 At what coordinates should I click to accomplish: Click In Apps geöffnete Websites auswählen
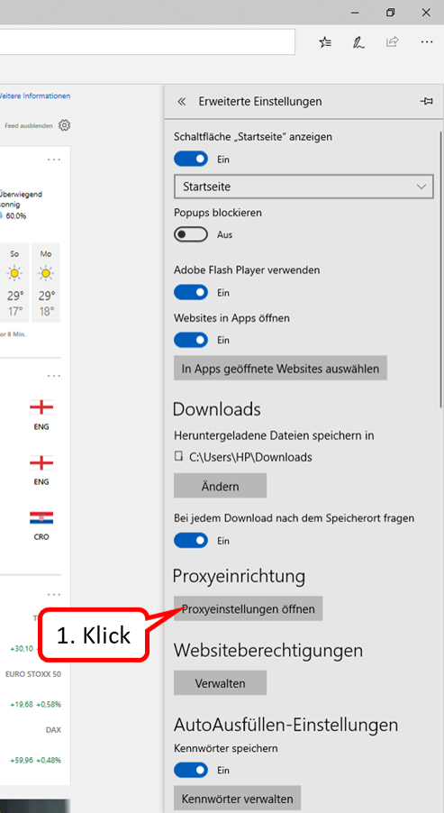click(280, 369)
